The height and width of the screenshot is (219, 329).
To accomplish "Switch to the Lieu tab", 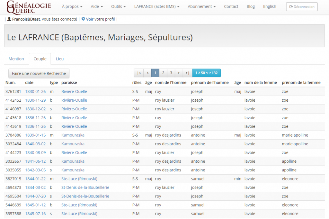I will tap(60, 59).
